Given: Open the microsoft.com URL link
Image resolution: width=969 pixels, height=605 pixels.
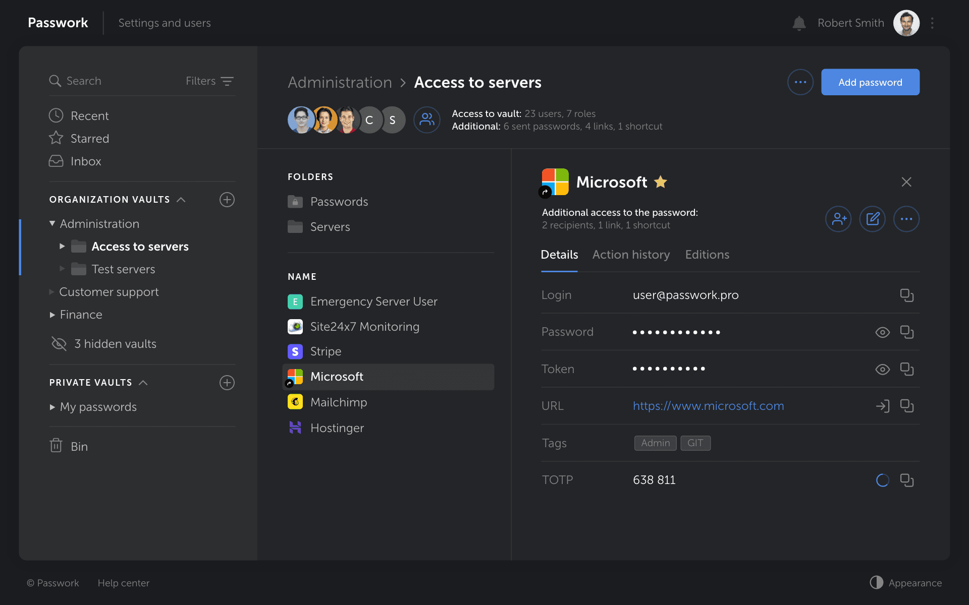Looking at the screenshot, I should [708, 406].
